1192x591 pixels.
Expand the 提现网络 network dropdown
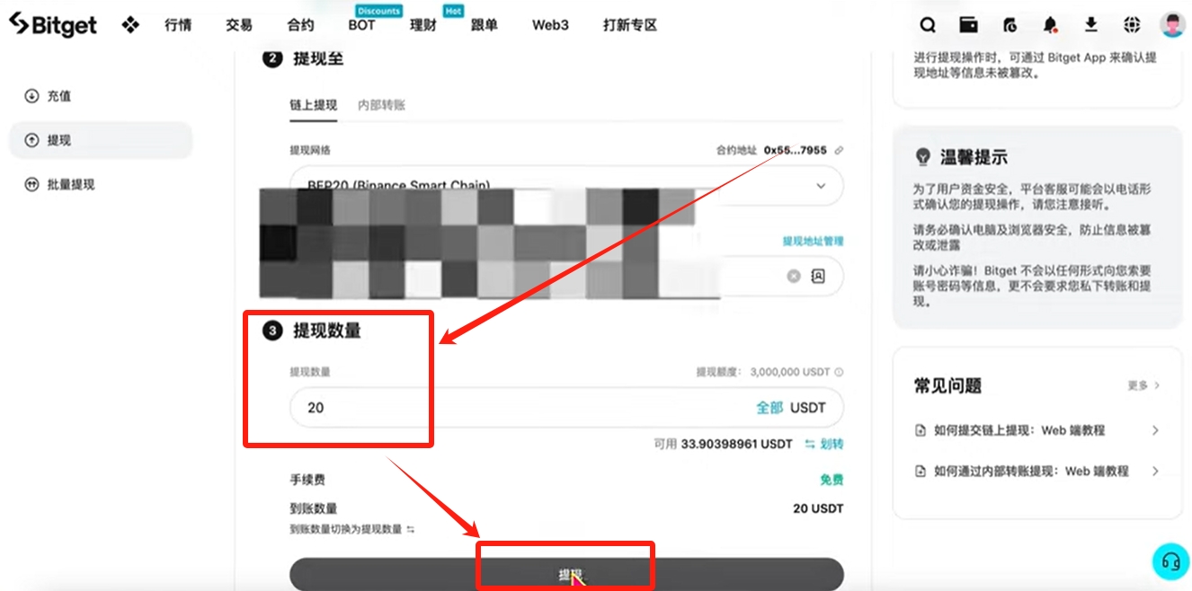566,186
